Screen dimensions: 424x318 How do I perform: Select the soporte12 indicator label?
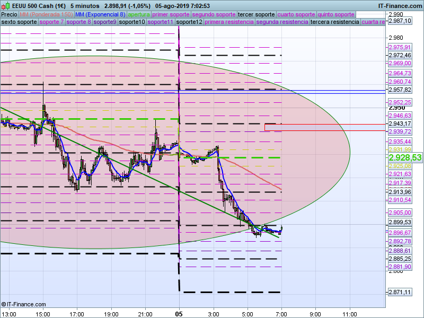coord(189,22)
